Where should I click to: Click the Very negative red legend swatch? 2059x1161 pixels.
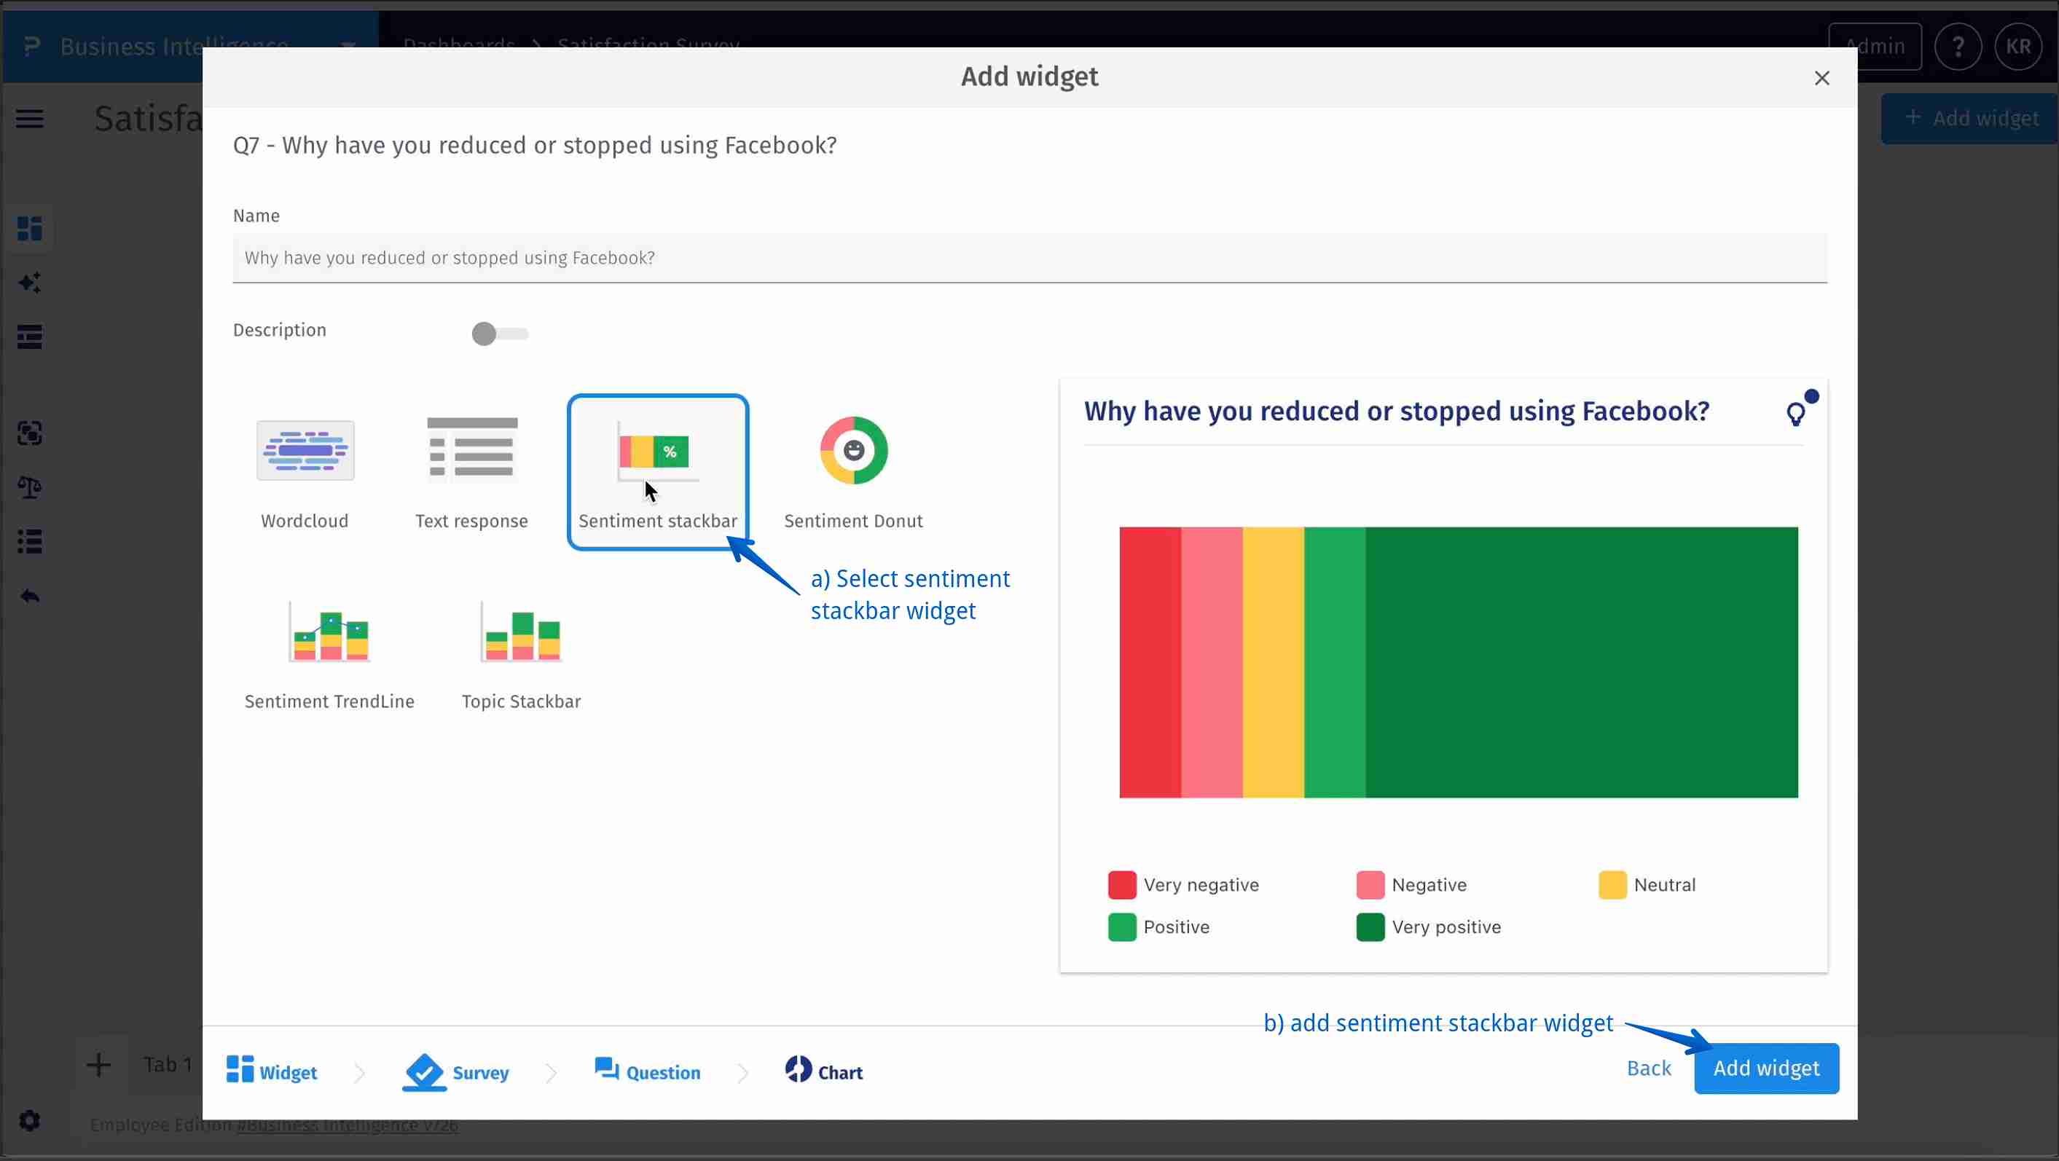[1122, 884]
